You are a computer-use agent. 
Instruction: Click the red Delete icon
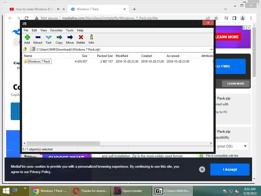81,39
